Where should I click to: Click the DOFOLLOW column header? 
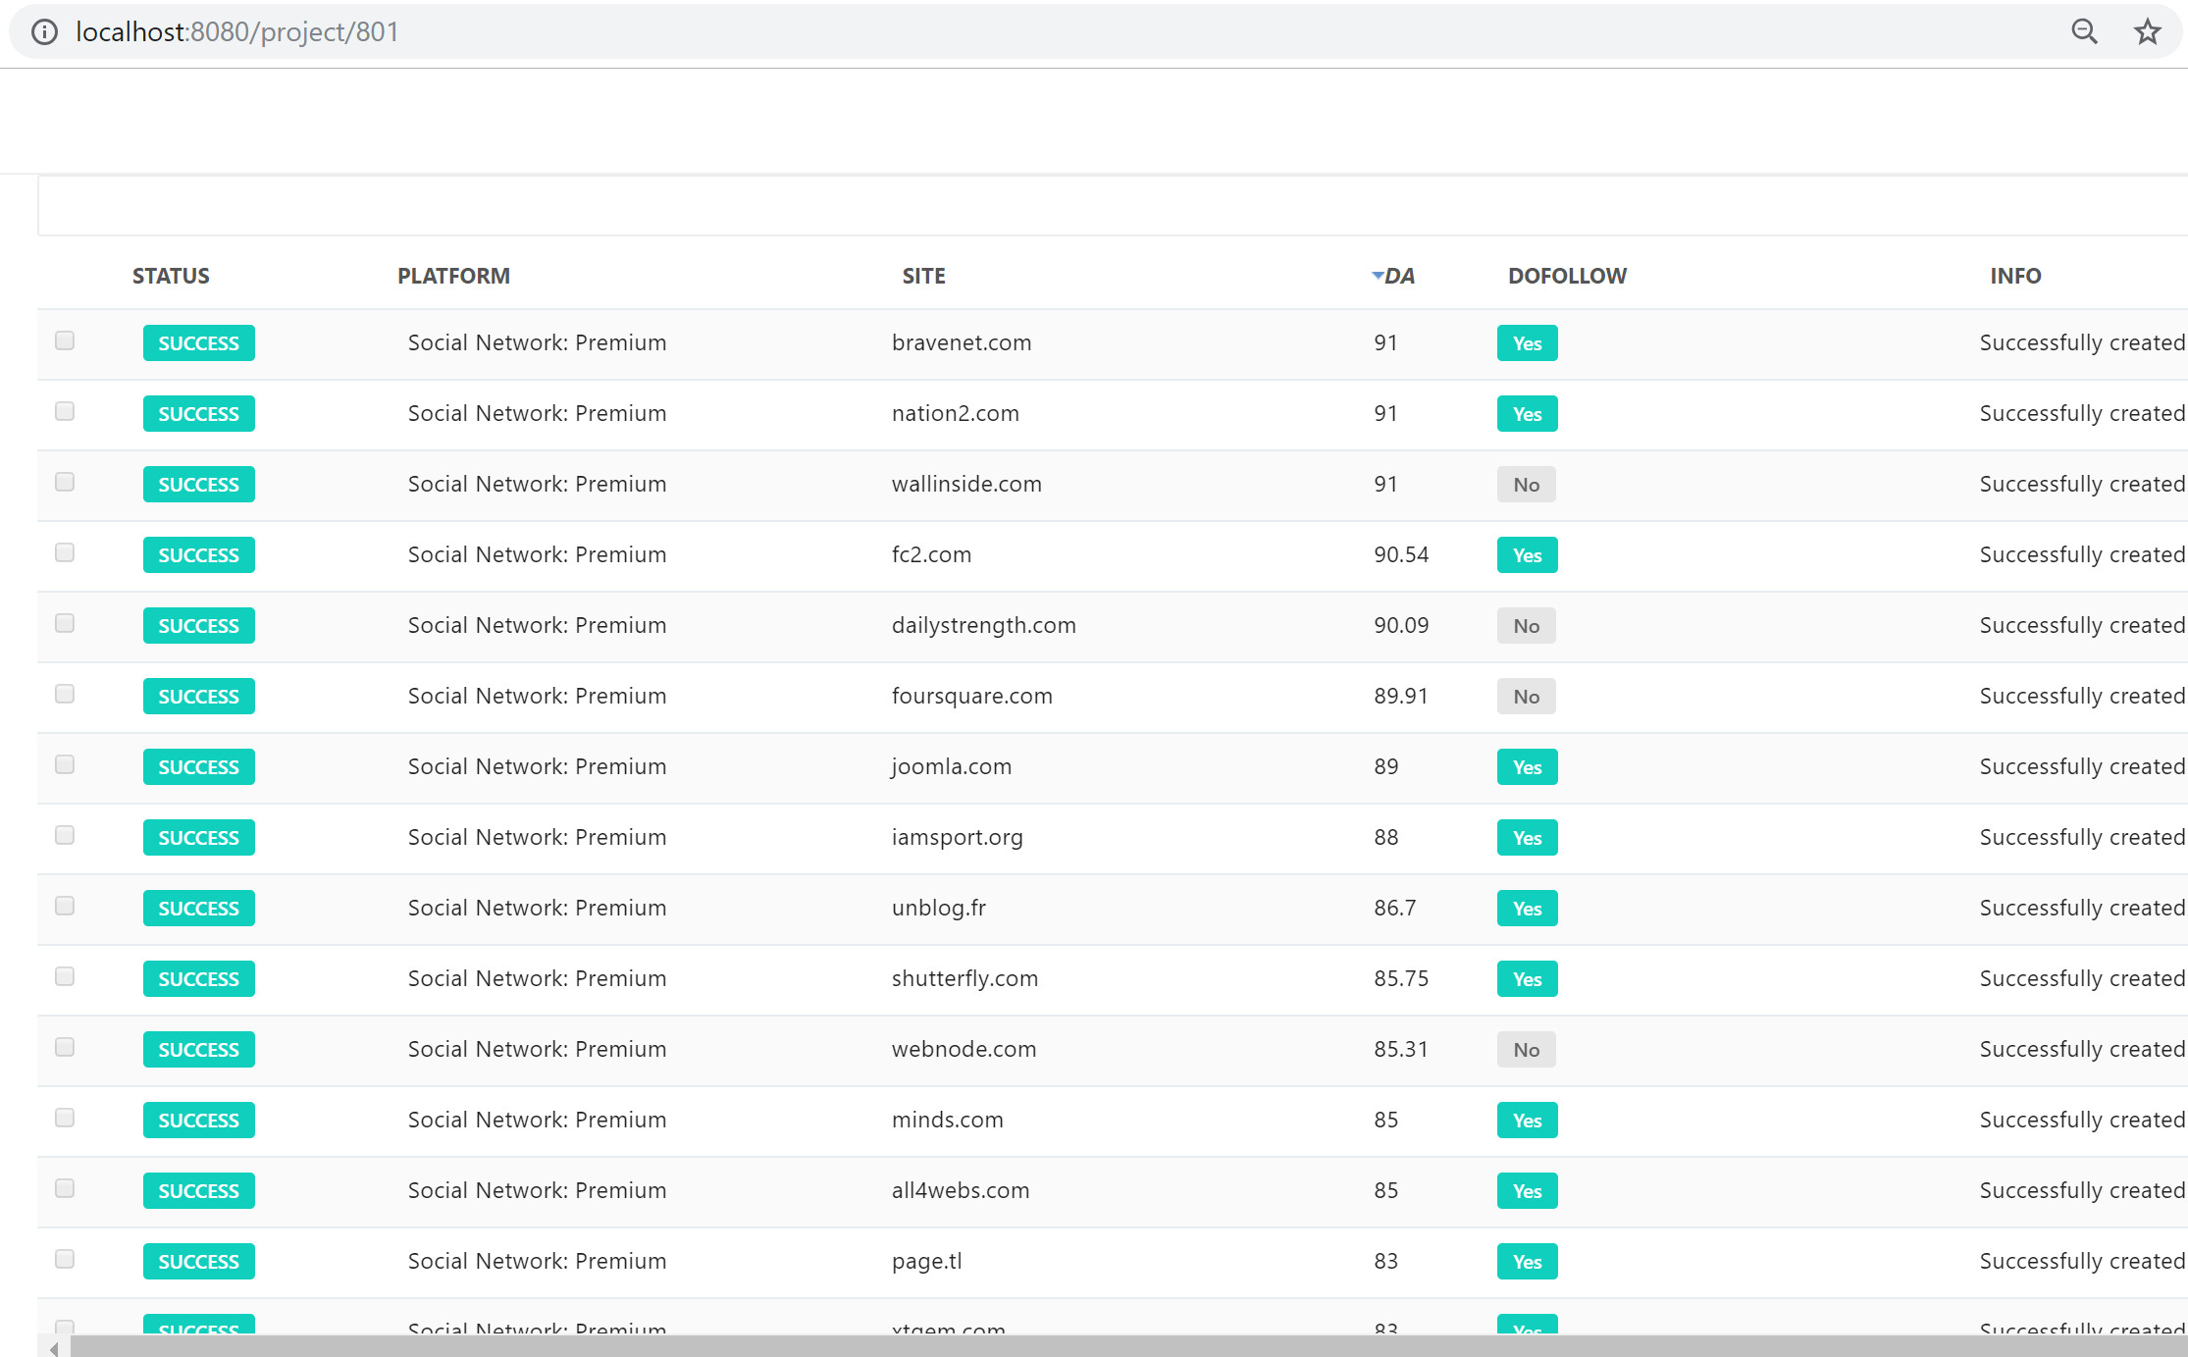[x=1567, y=276]
